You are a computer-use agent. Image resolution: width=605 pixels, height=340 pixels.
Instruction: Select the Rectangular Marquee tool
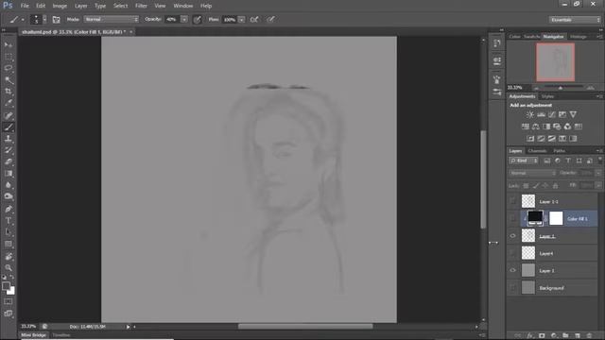click(x=9, y=57)
